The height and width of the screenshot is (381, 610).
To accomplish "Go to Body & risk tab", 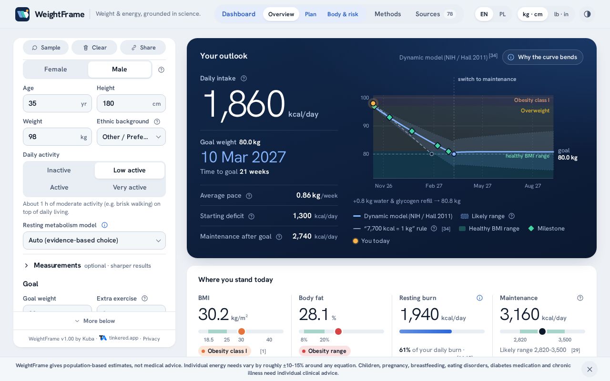I will (x=343, y=14).
